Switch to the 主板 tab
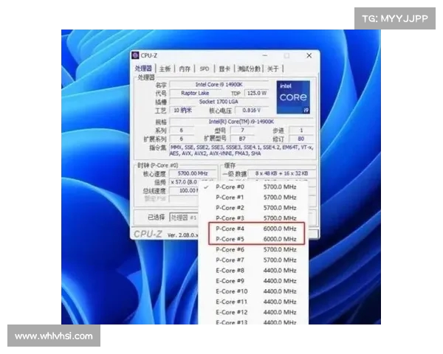This screenshot has width=443, height=354. 165,69
